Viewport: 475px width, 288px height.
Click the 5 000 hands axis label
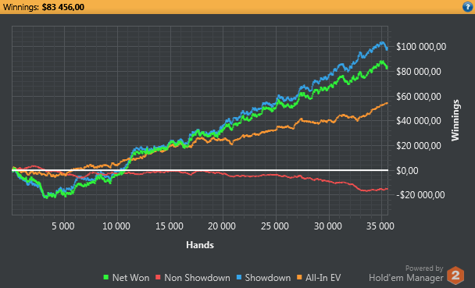tap(63, 226)
